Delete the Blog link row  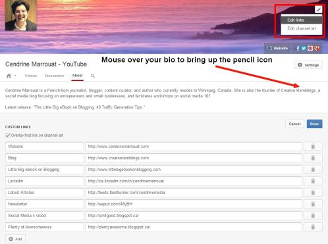pos(313,158)
